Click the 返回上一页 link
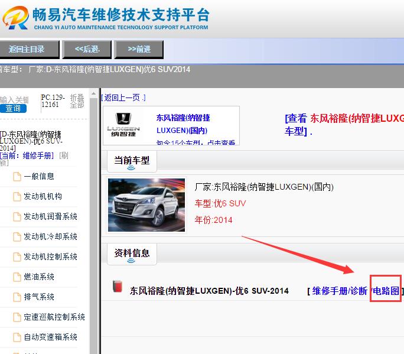Screen dimensions: 404x354 [123, 98]
